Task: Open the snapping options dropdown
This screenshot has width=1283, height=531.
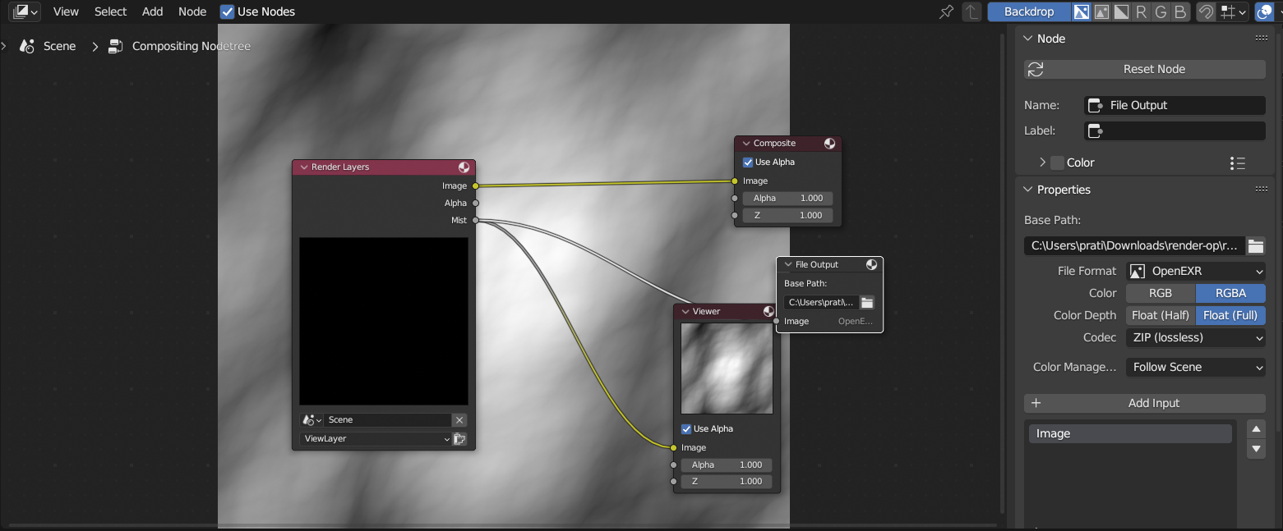Action: pos(1234,11)
